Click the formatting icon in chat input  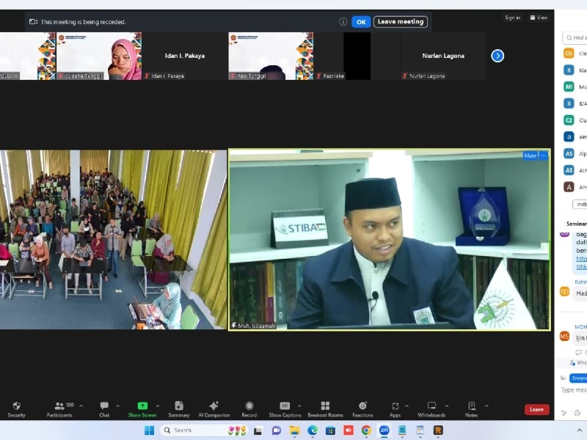(564, 413)
